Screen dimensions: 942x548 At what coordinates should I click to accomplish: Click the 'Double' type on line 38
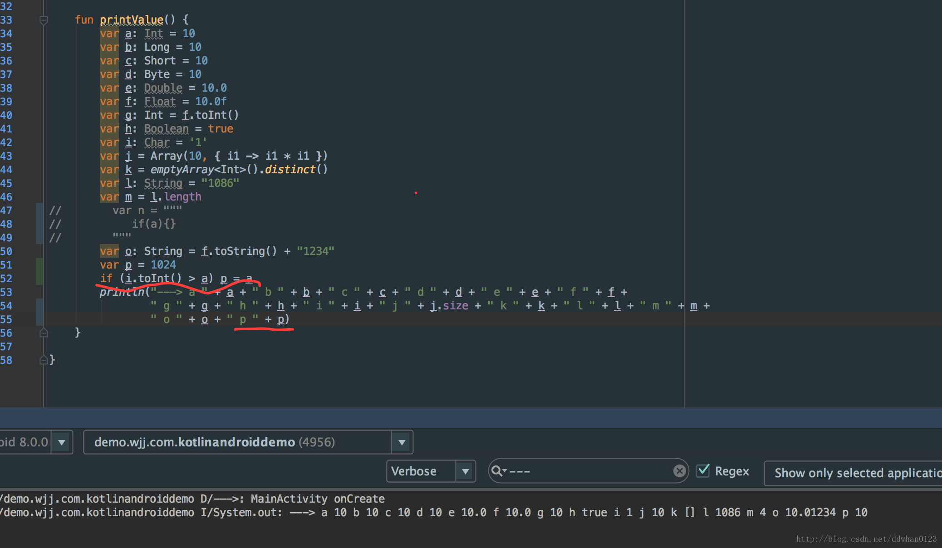[x=163, y=88]
